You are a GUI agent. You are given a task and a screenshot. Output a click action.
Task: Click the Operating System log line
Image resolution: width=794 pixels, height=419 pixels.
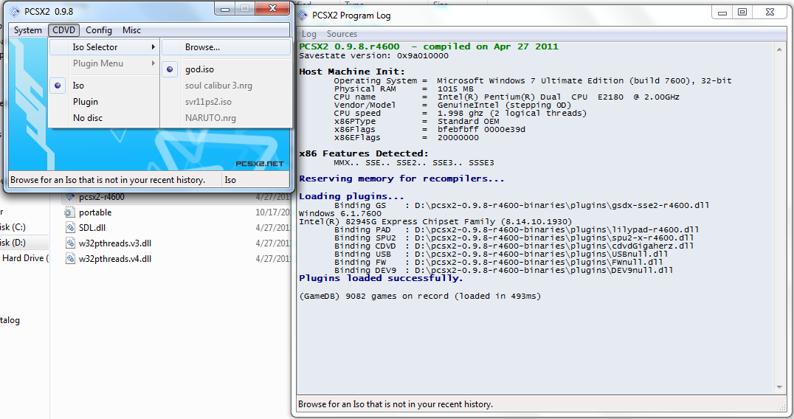coord(533,81)
